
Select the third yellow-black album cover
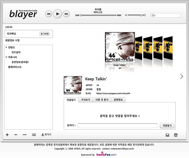pyautogui.click(x=158, y=48)
